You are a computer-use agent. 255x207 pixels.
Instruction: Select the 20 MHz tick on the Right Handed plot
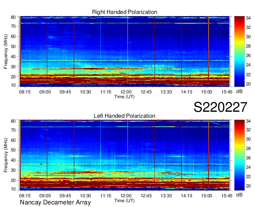tap(13, 77)
